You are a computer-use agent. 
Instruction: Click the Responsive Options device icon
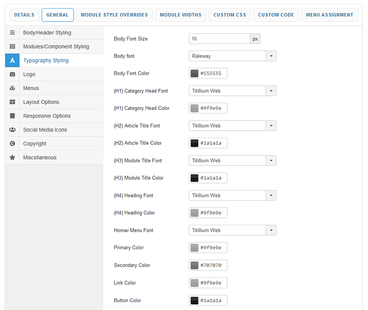pos(12,116)
